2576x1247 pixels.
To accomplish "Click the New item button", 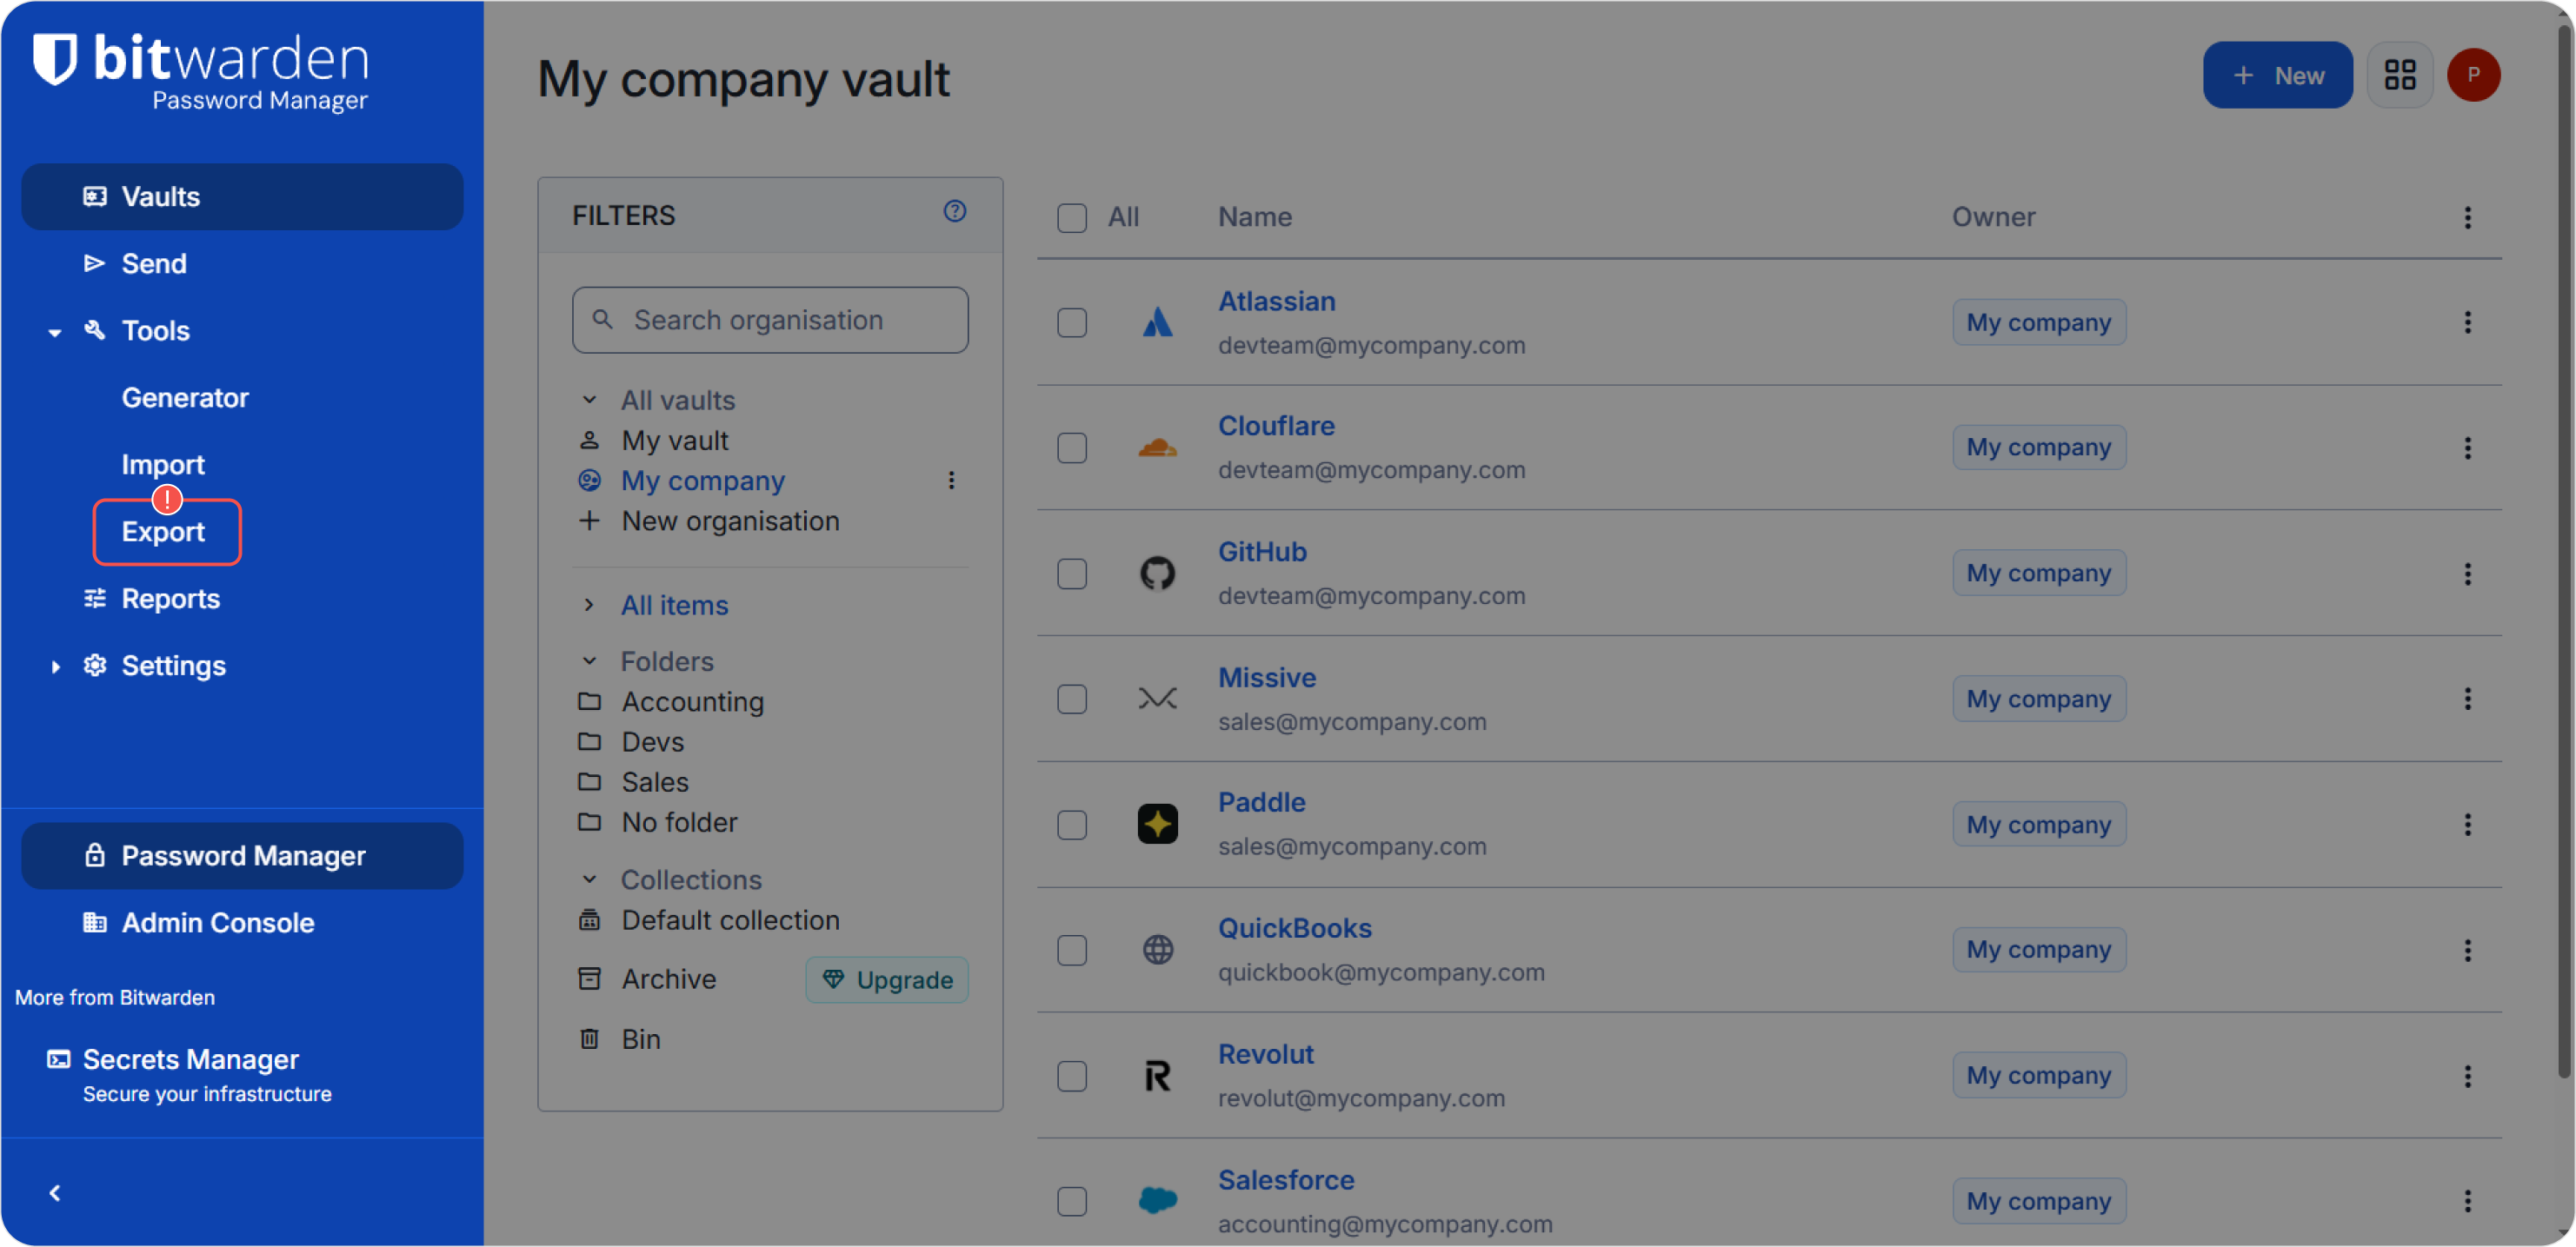I will (2277, 75).
